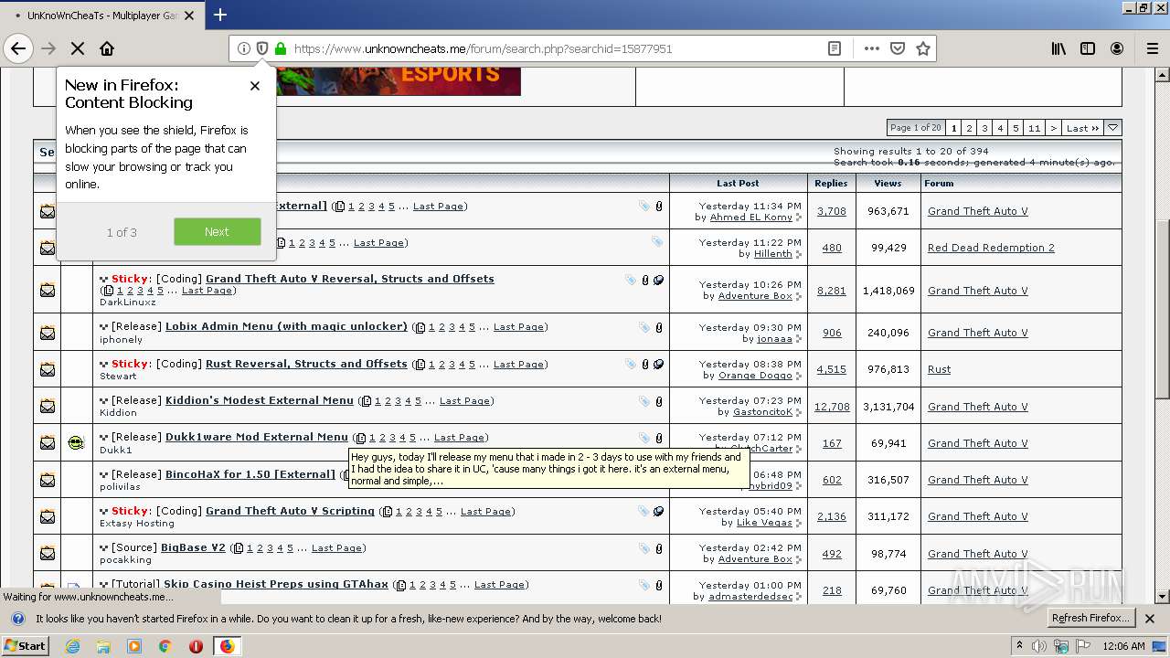Open the page navigation dropdown arrow
Screen dimensions: 1170x658
point(1112,128)
